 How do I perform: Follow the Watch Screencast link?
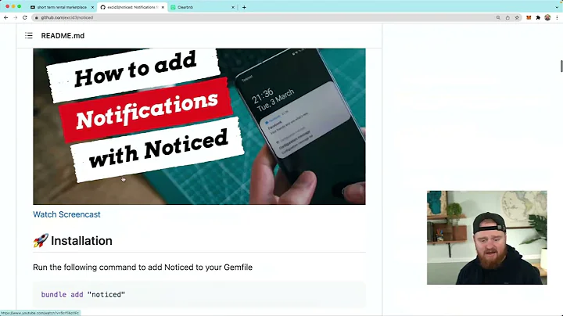pyautogui.click(x=66, y=214)
